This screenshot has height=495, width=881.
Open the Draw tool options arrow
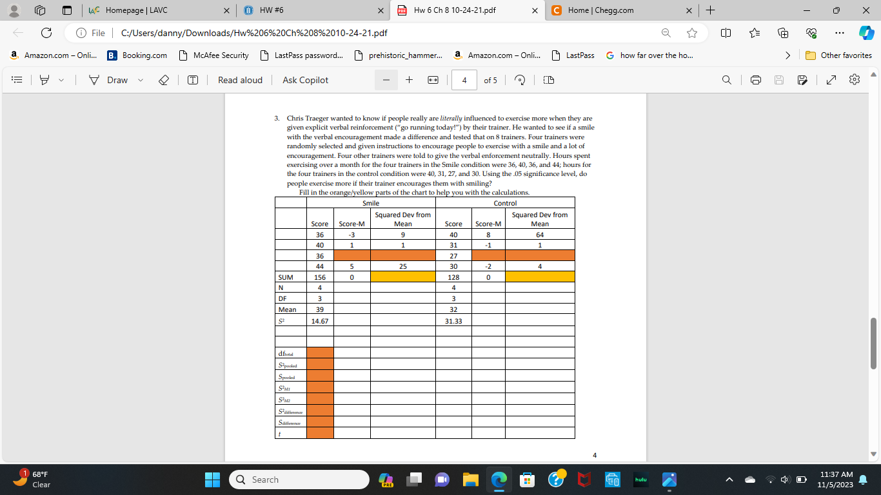click(x=140, y=80)
